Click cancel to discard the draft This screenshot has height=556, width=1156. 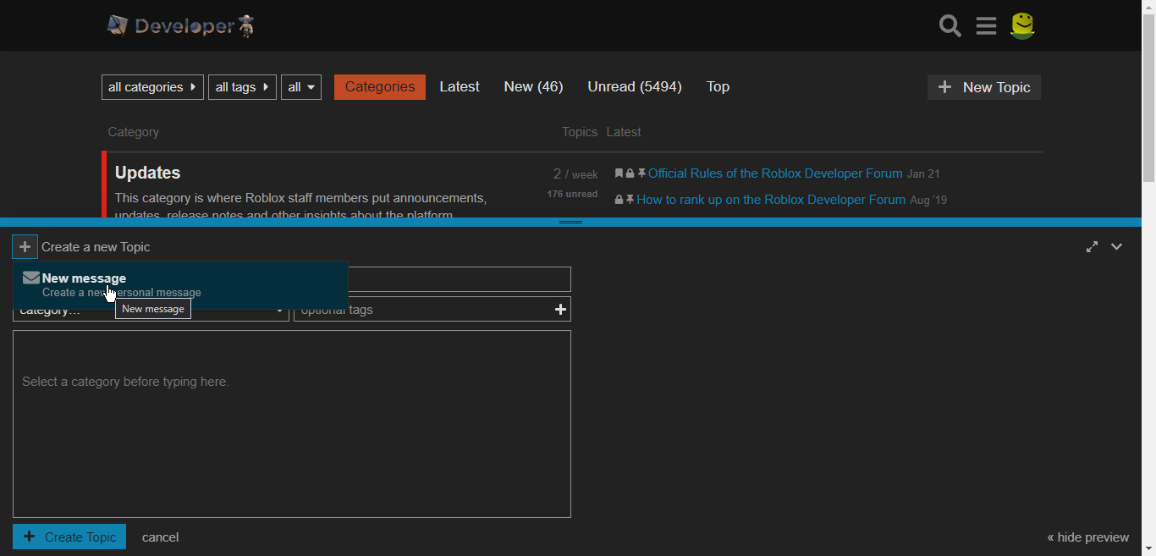click(x=160, y=537)
